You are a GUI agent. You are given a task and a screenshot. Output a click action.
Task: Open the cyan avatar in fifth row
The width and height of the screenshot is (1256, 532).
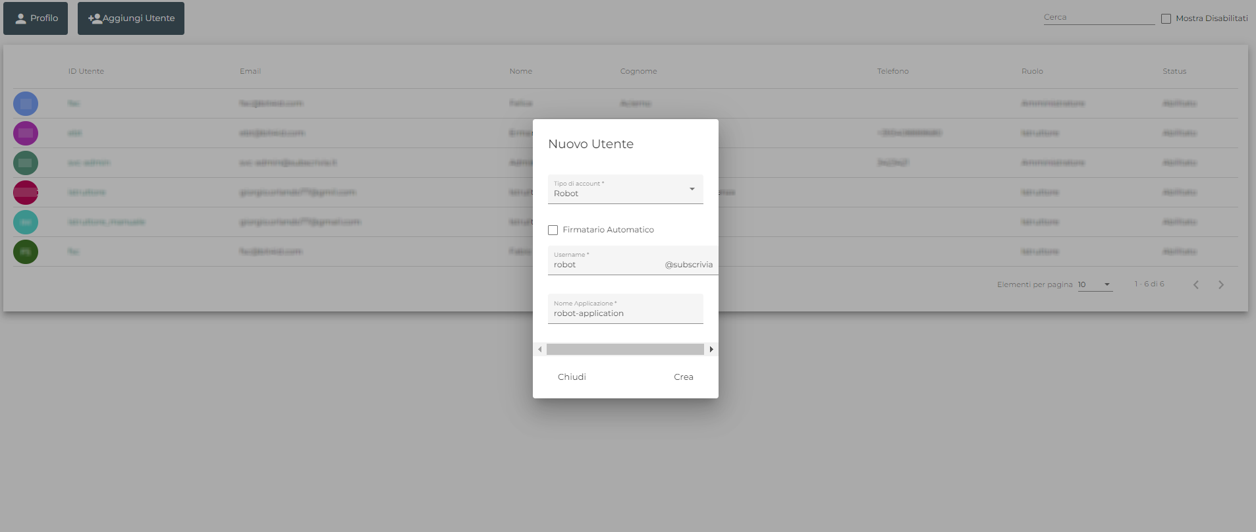(26, 222)
